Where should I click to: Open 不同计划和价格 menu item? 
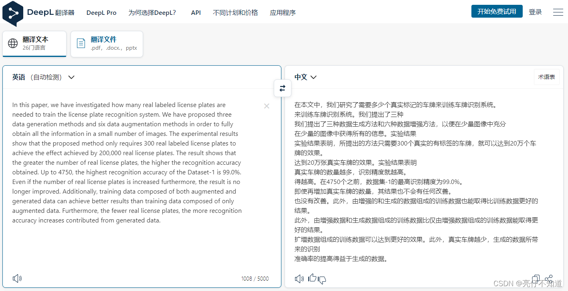click(235, 12)
